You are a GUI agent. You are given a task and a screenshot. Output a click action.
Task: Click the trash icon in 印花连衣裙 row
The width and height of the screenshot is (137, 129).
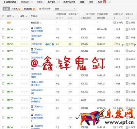click(x=53, y=44)
